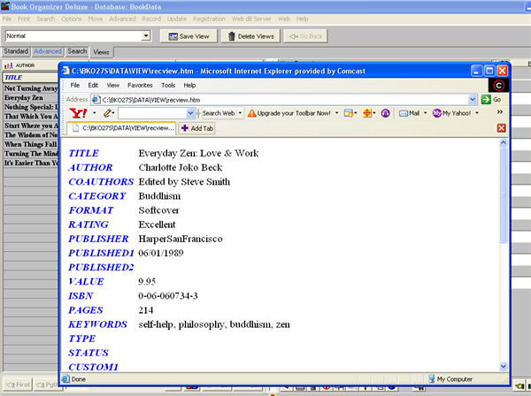Click the pencil highlighter icon in Yahoo toolbar

[107, 113]
